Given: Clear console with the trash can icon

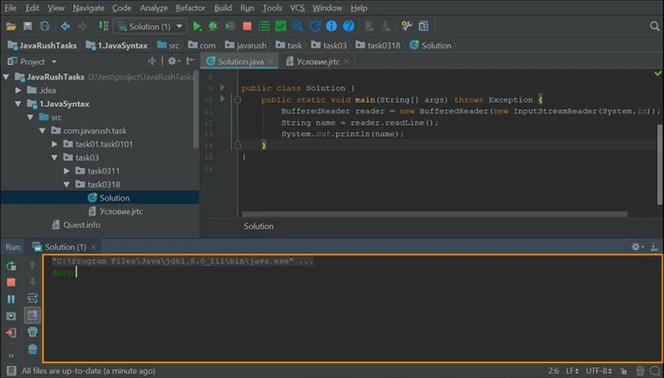Looking at the screenshot, I should tap(32, 349).
